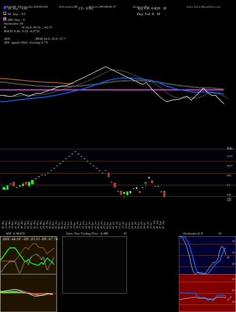Click the MACD: 8.56, 9.13 values line

(x=21, y=31)
